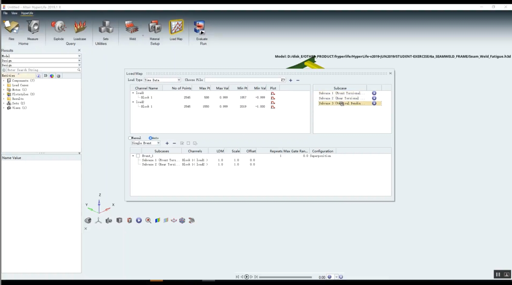
Task: Click the animation timeline slider
Action: [x=285, y=277]
